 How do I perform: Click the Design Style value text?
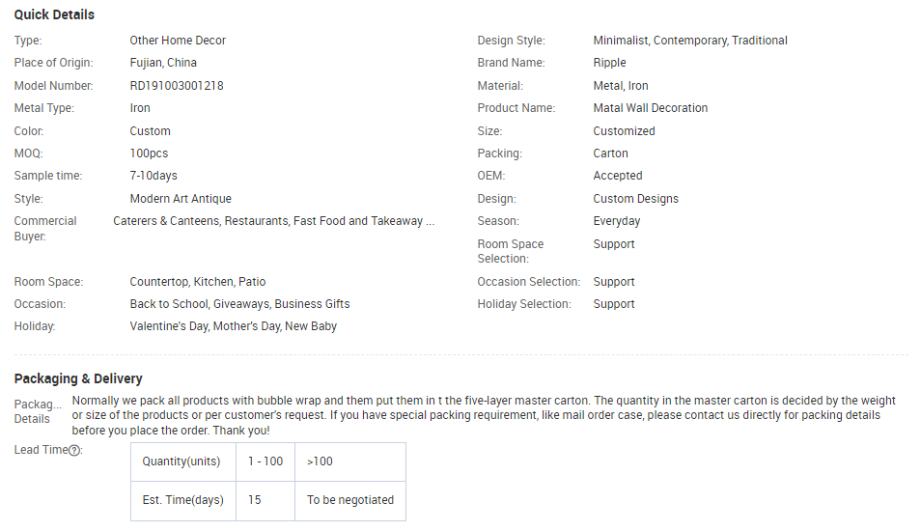click(689, 41)
